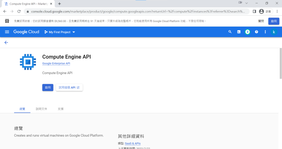
Task: Open a new browser tab with plus
Action: click(x=59, y=4)
